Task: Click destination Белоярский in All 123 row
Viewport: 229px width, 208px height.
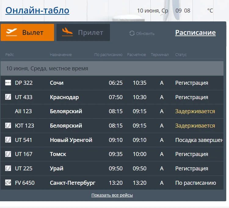Action: tap(66, 111)
